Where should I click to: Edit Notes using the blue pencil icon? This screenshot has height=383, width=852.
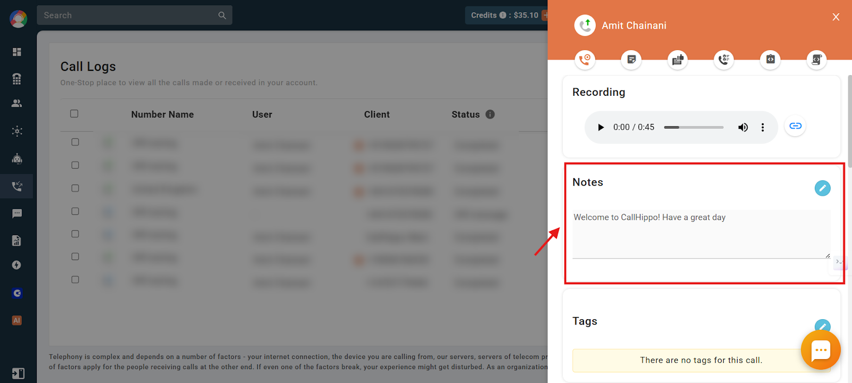[x=822, y=188]
